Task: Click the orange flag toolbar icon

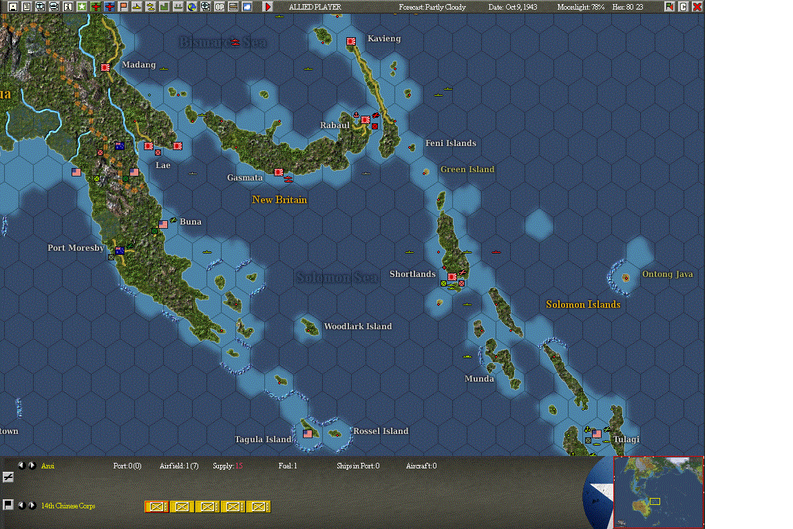Action: point(123,7)
